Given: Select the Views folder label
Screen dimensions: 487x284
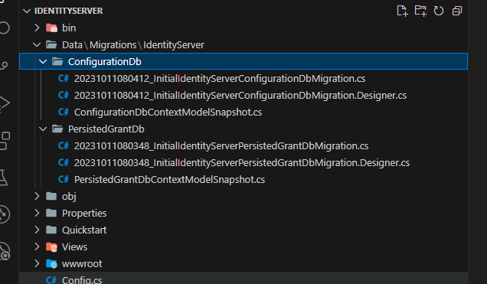Looking at the screenshot, I should click(x=74, y=247).
